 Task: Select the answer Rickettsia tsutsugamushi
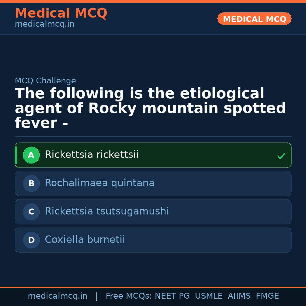[107, 211]
